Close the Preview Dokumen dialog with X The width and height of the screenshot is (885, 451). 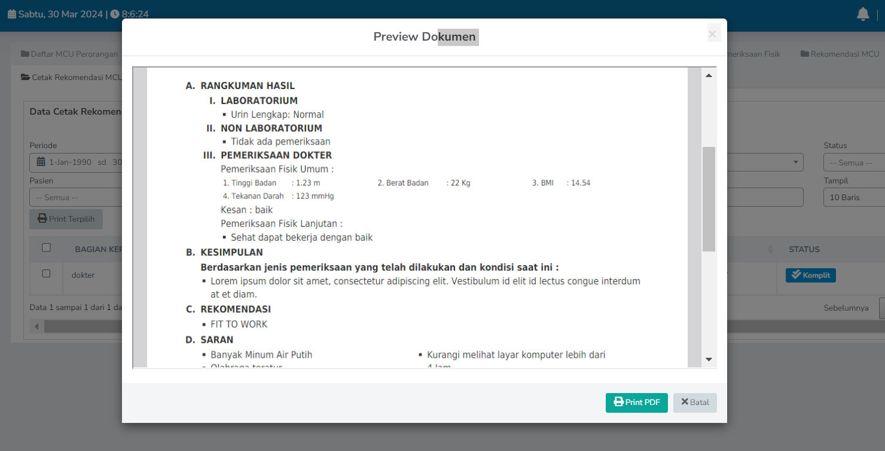(712, 35)
